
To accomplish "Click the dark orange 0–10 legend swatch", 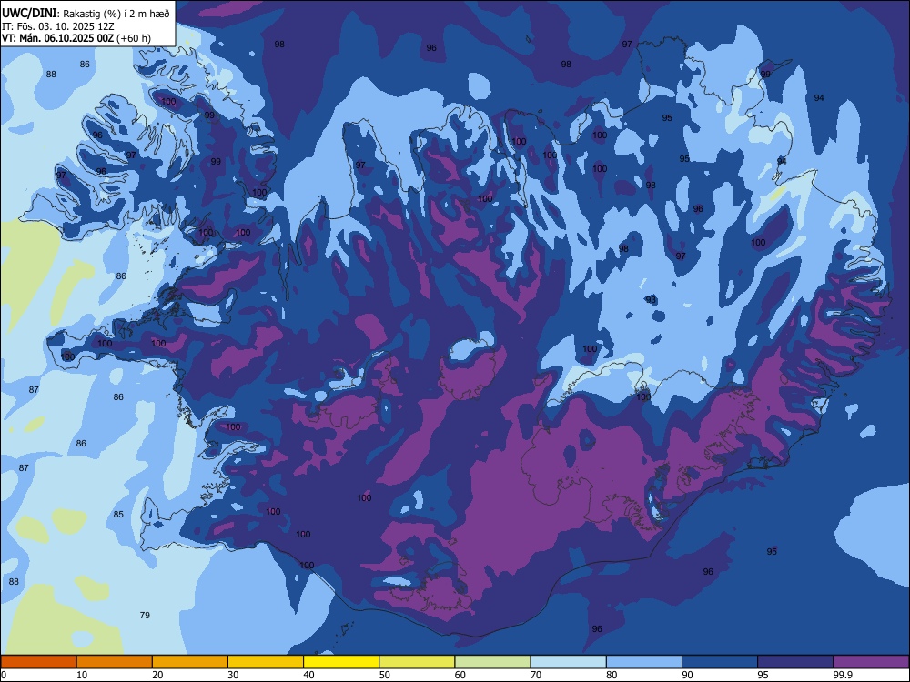I will point(38,662).
